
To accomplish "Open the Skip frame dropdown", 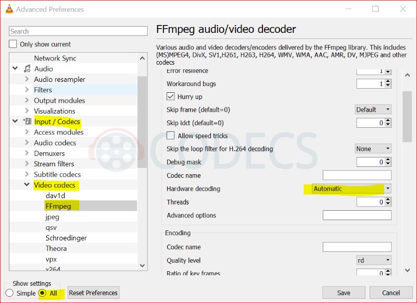I will pyautogui.click(x=373, y=110).
